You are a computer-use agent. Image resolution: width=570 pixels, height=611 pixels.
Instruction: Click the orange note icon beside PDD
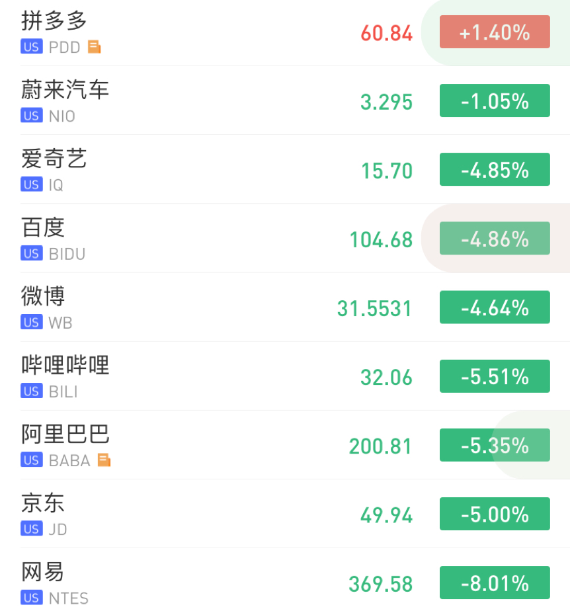pyautogui.click(x=95, y=47)
